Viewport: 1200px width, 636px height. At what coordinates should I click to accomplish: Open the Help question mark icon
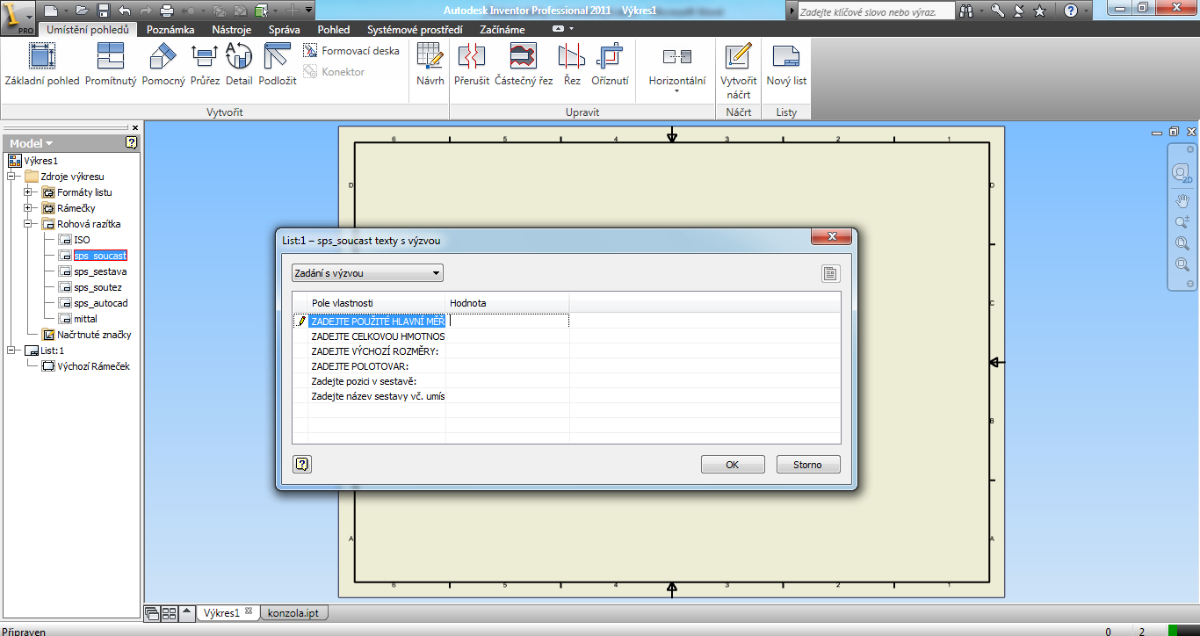[1070, 11]
